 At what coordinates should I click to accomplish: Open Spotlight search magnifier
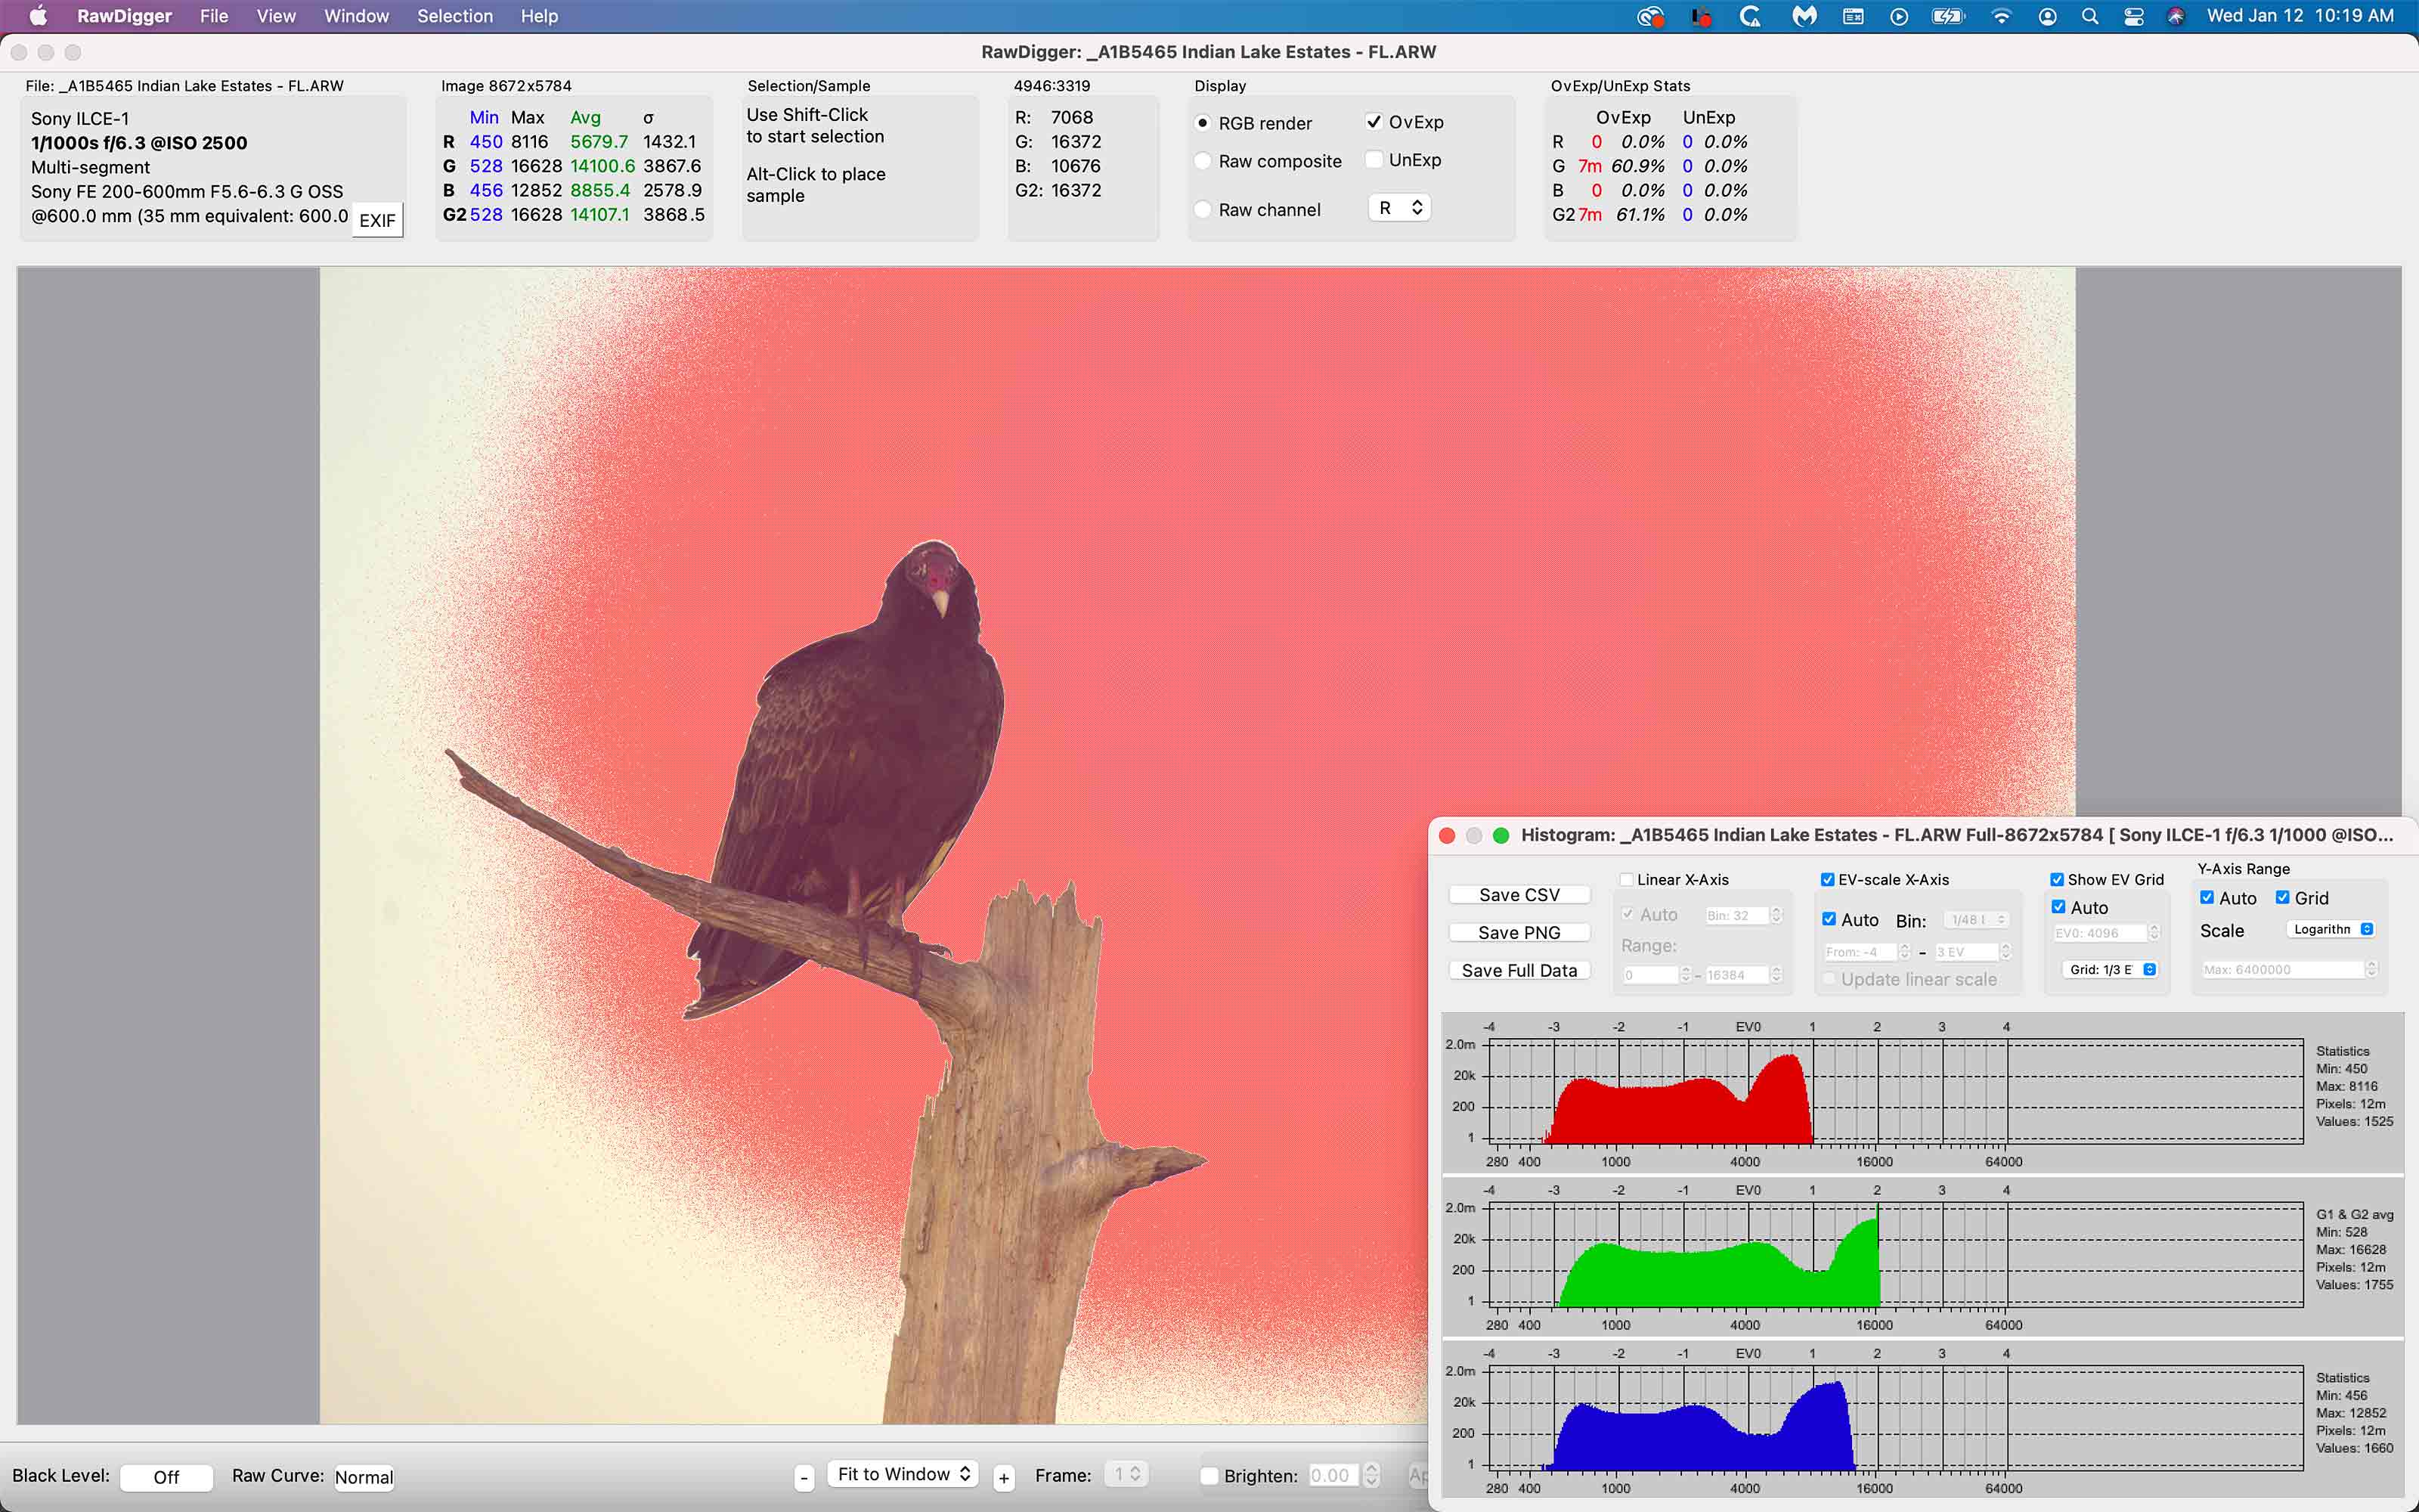[x=2089, y=16]
